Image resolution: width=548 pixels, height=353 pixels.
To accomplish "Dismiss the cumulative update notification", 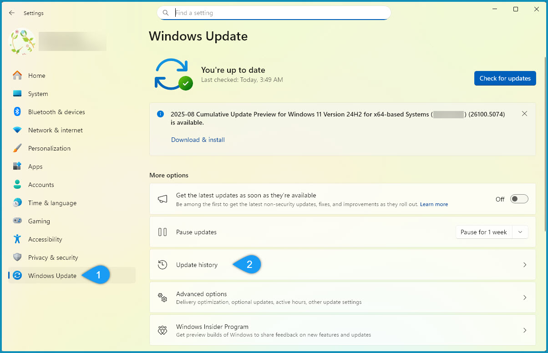I will [524, 113].
